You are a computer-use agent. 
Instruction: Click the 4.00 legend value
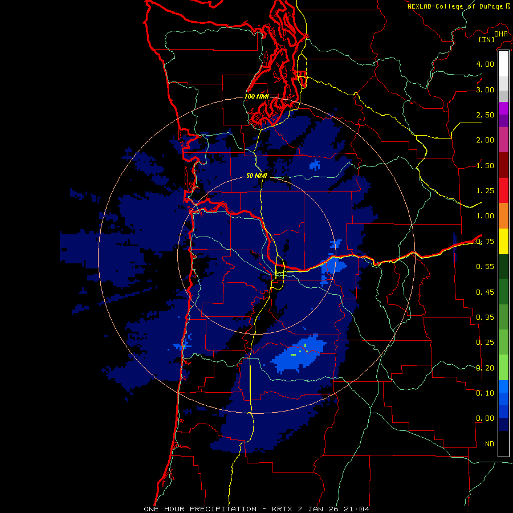(x=485, y=64)
